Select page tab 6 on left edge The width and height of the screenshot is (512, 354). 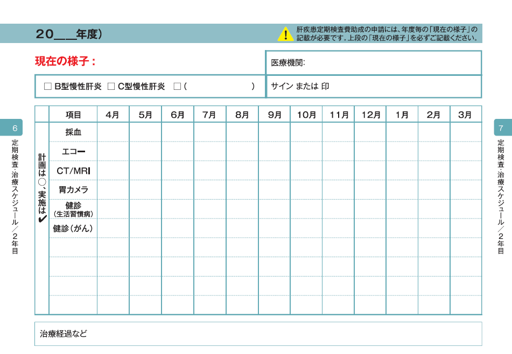click(11, 128)
